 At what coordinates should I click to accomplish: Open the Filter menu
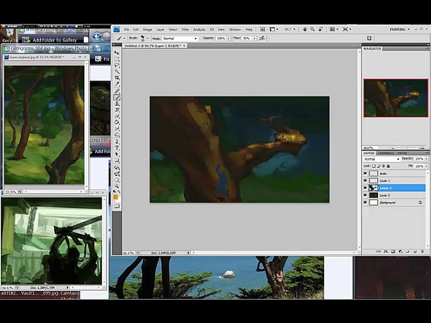(185, 30)
